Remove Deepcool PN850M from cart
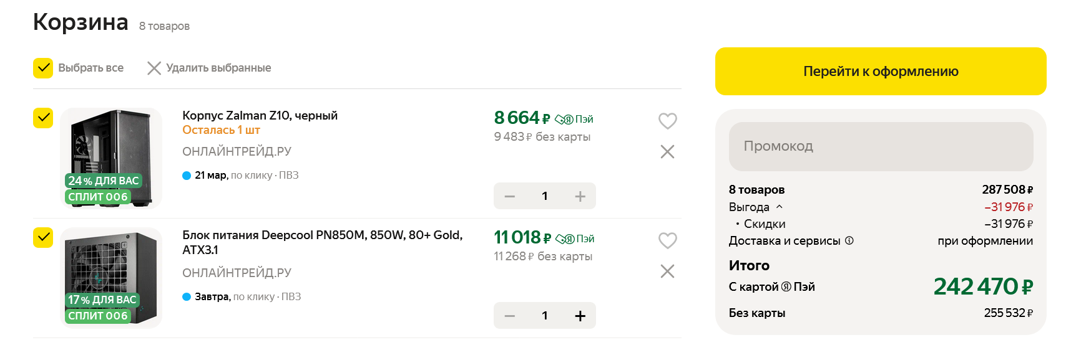This screenshot has width=1076, height=340. coord(667,272)
